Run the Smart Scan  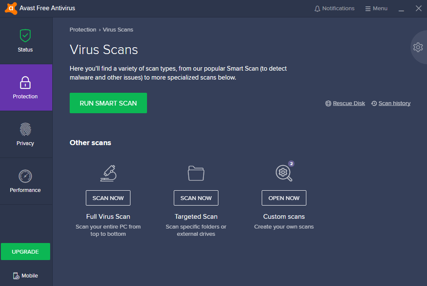[108, 103]
